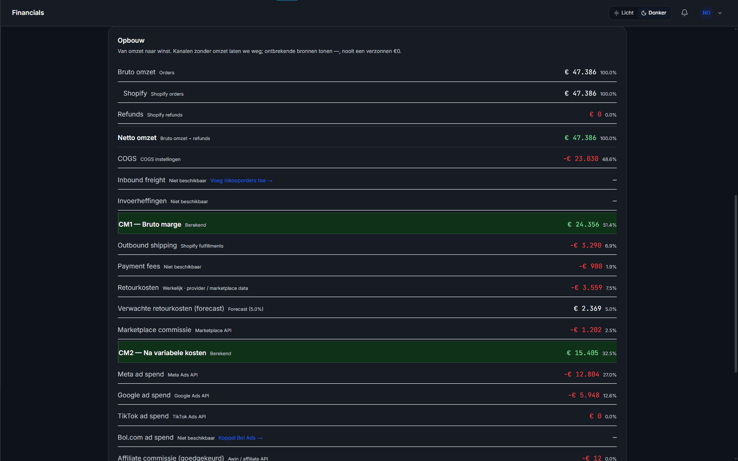Switch to Donker theme
This screenshot has height=461, width=738.
pyautogui.click(x=653, y=13)
